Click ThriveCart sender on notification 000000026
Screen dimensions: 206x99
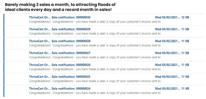40,65
